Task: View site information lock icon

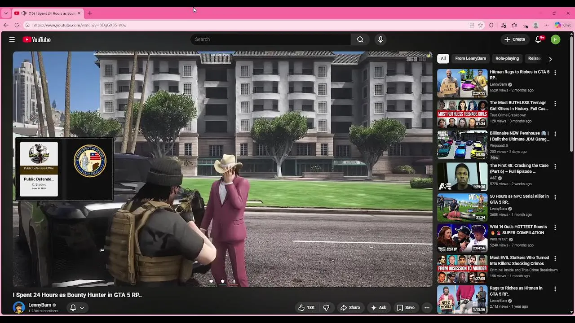Action: pos(27,25)
